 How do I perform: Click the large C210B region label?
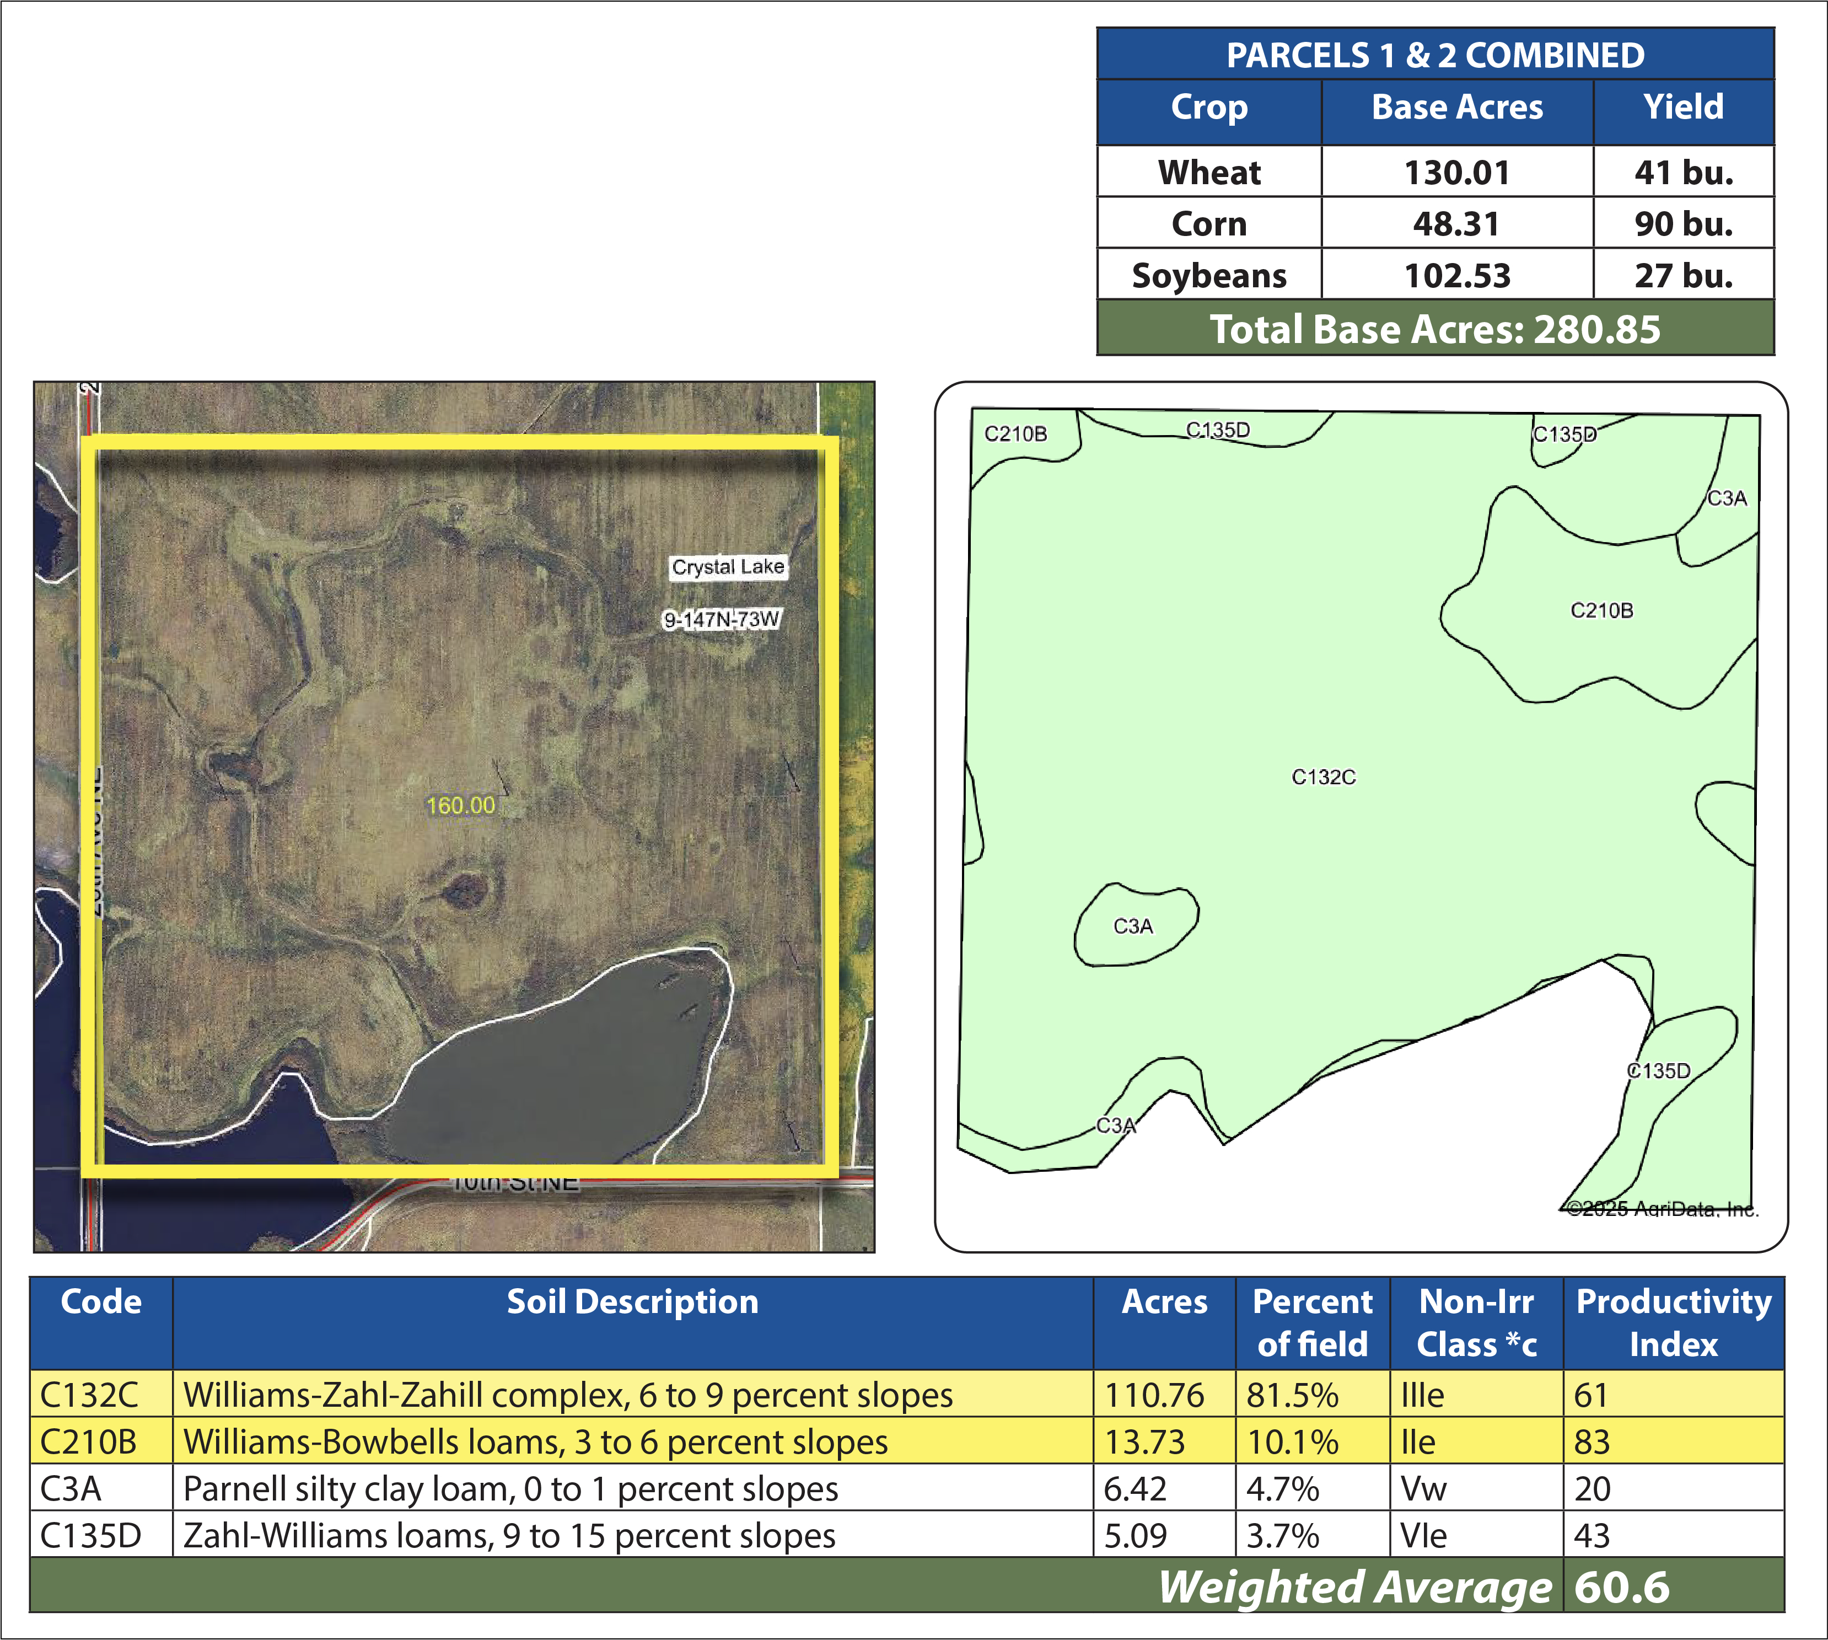click(x=1601, y=610)
